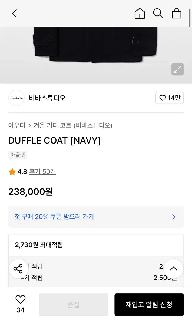Click the disabled 품절 button
Screen dimensions: 192x325
(x=74, y=304)
